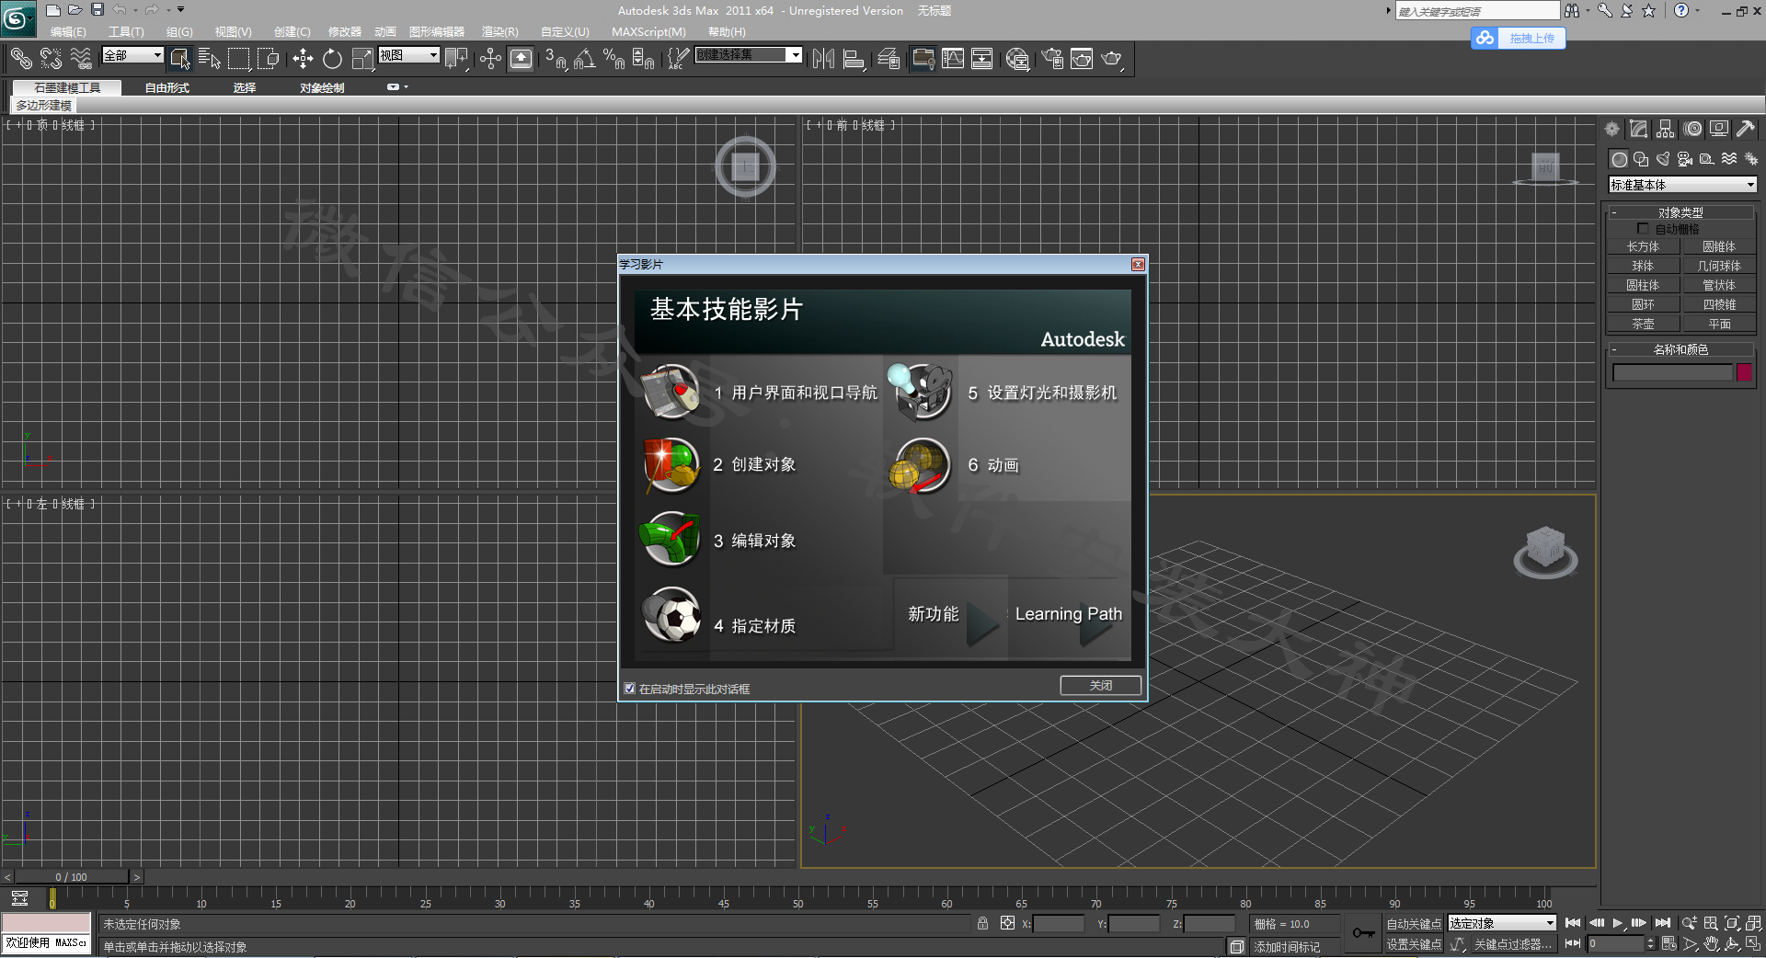This screenshot has width=1766, height=958.
Task: Activate the Select Object tool
Action: pyautogui.click(x=180, y=59)
